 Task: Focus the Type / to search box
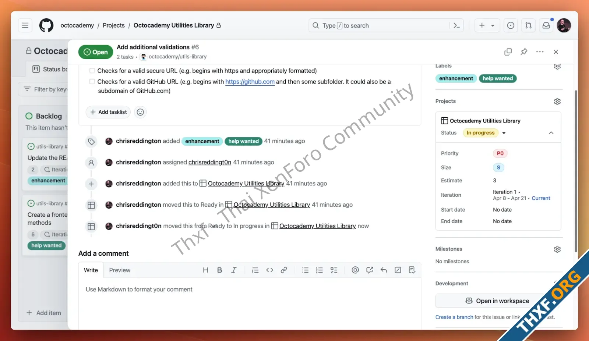(386, 25)
